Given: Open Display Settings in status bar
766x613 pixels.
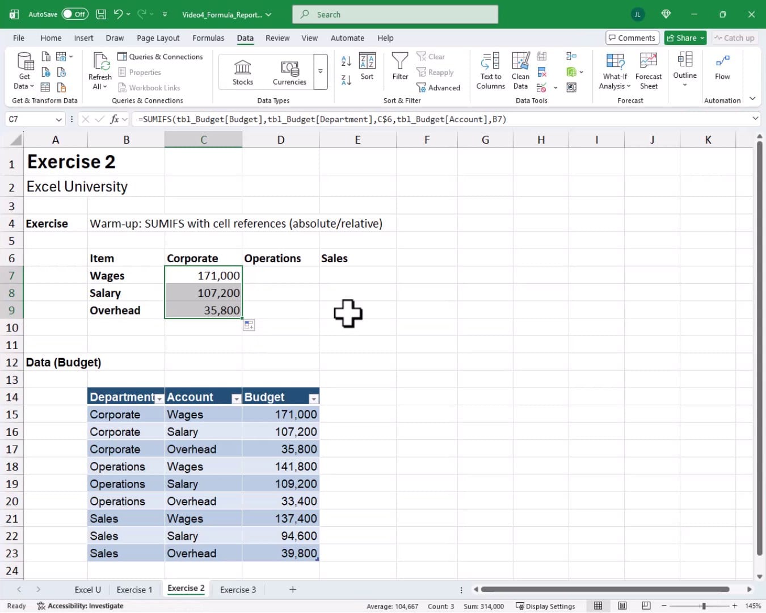Looking at the screenshot, I should pyautogui.click(x=545, y=606).
